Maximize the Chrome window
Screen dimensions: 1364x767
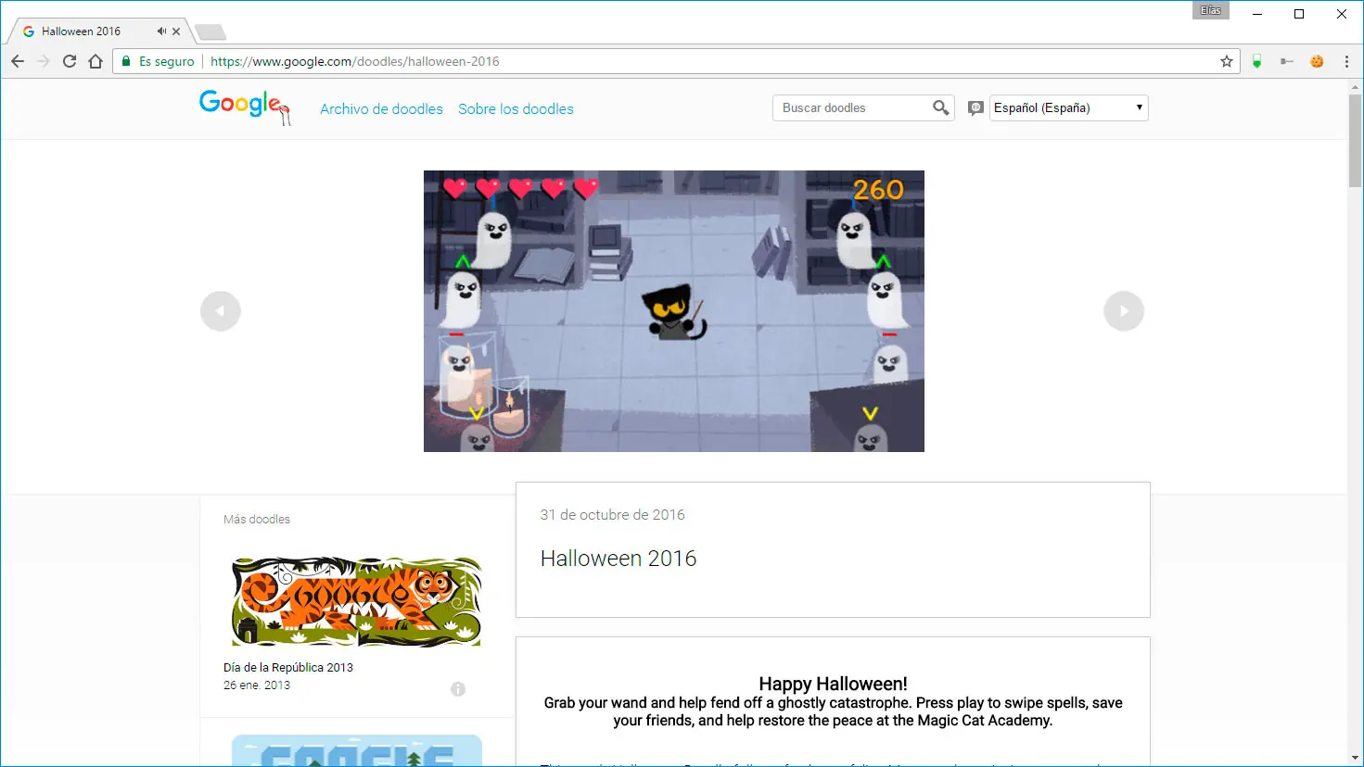[1299, 14]
